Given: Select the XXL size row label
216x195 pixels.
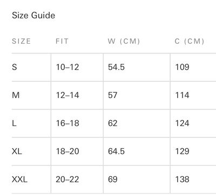Looking at the screenshot, I should 19,179.
